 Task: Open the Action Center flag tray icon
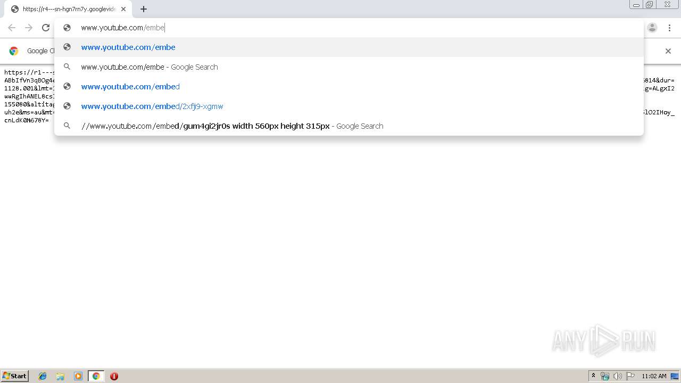pos(630,376)
